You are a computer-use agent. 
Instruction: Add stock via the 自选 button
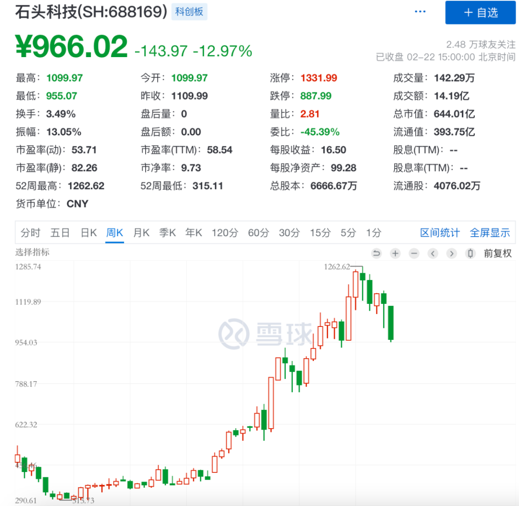tap(480, 12)
